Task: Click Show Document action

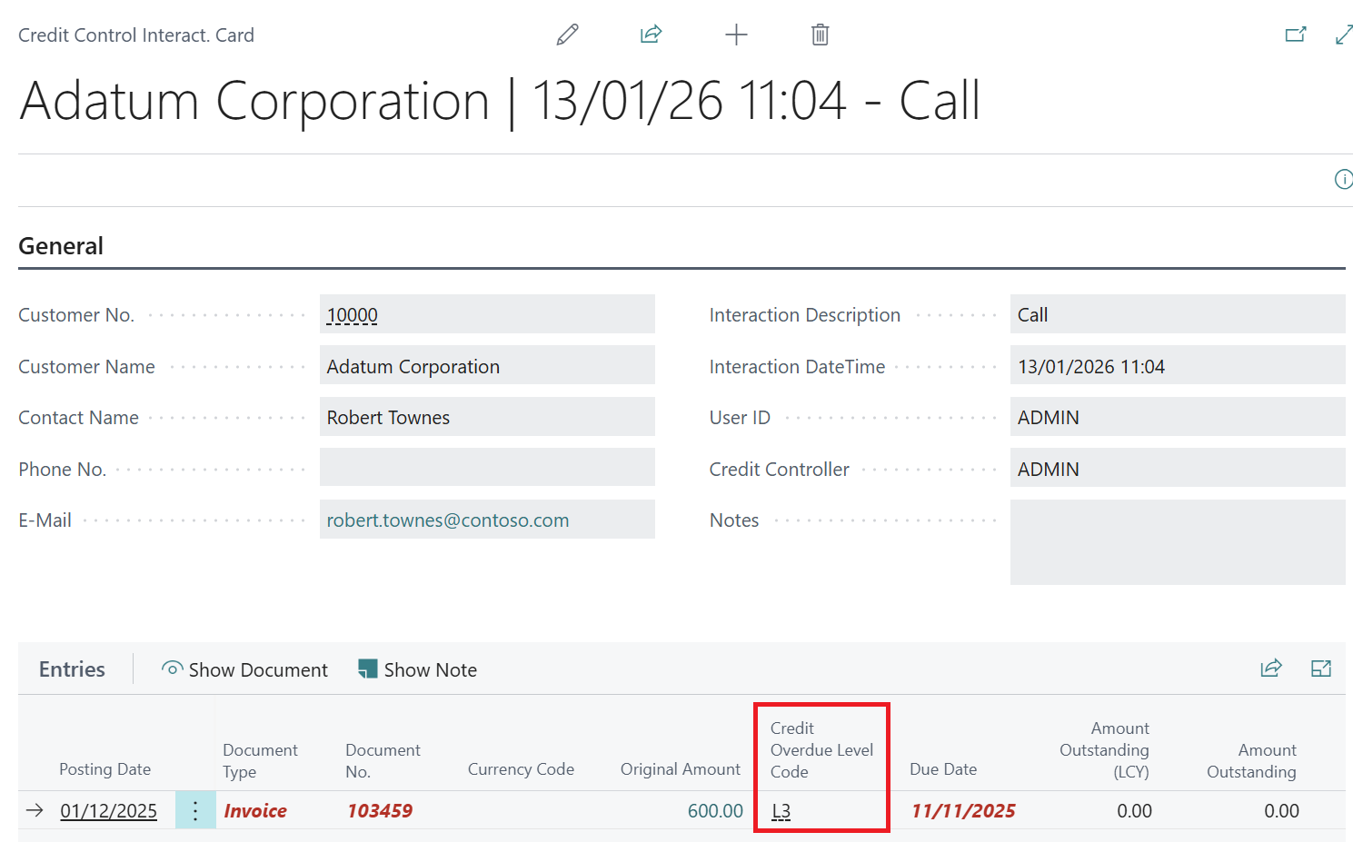Action: click(x=244, y=669)
